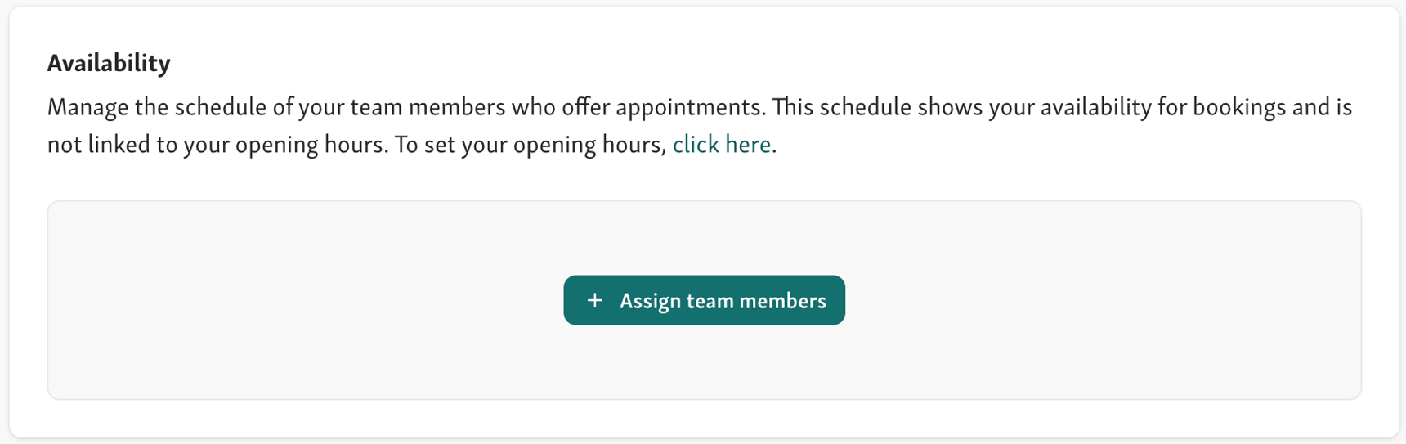Follow the link to set opening hours
Viewport: 1406px width, 444px height.
[x=721, y=145]
